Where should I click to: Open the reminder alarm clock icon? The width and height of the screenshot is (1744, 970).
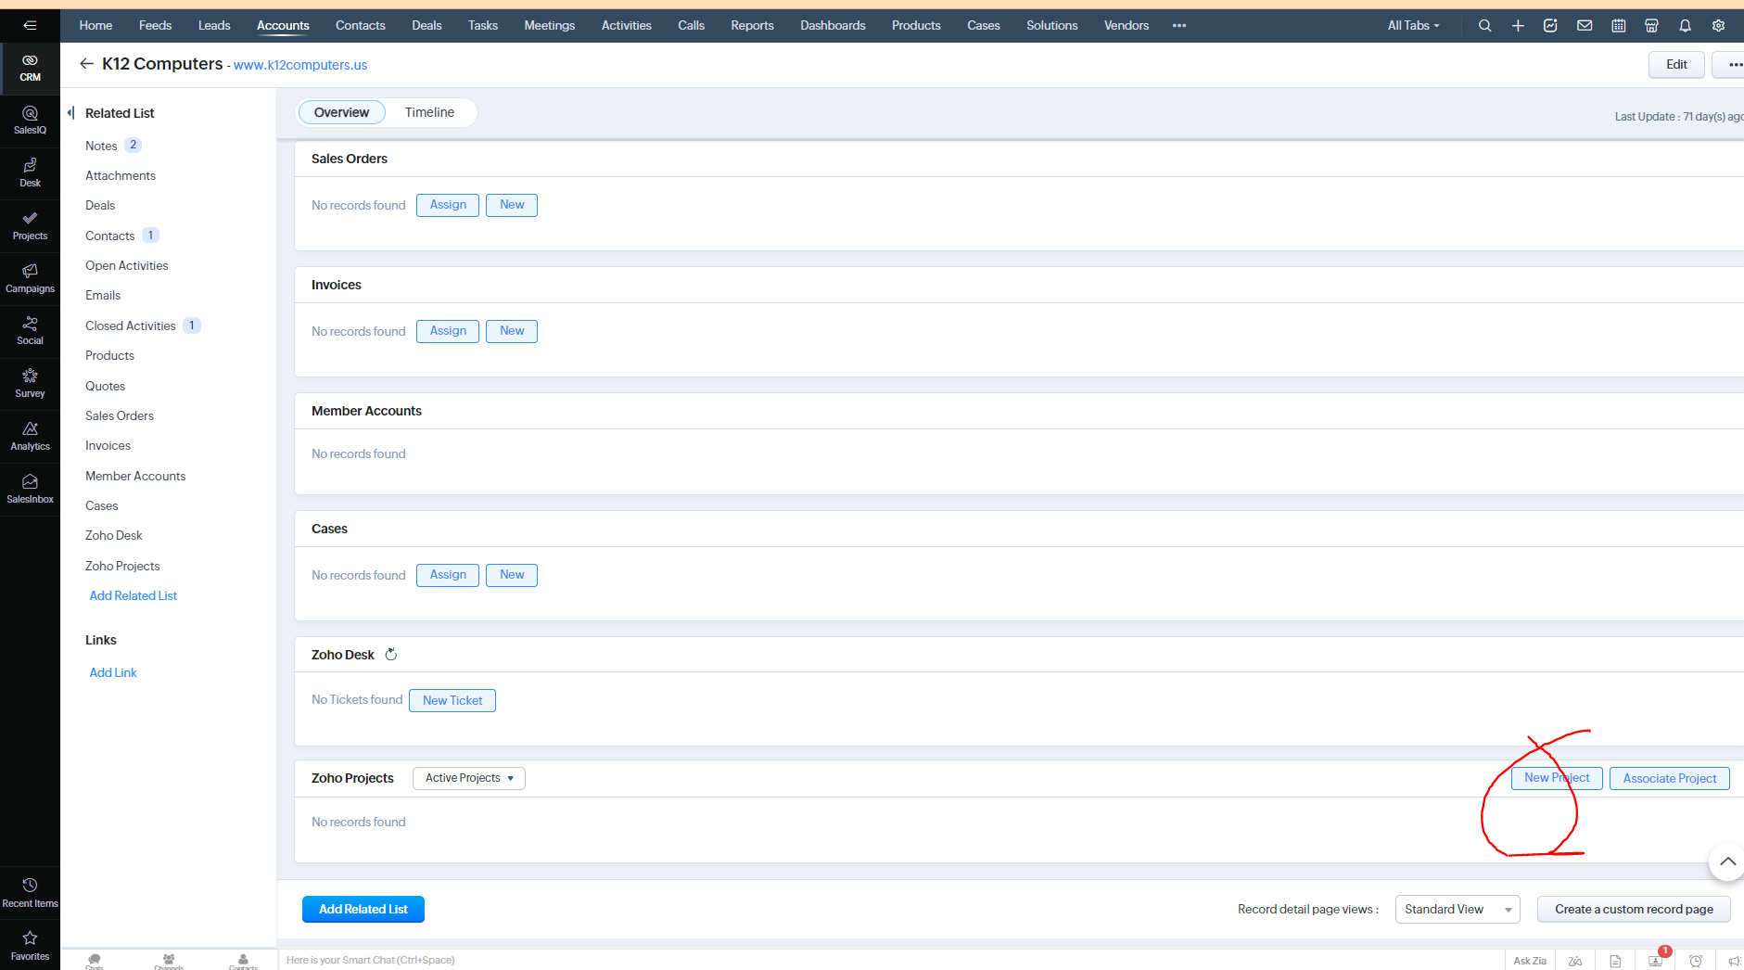(x=1696, y=961)
